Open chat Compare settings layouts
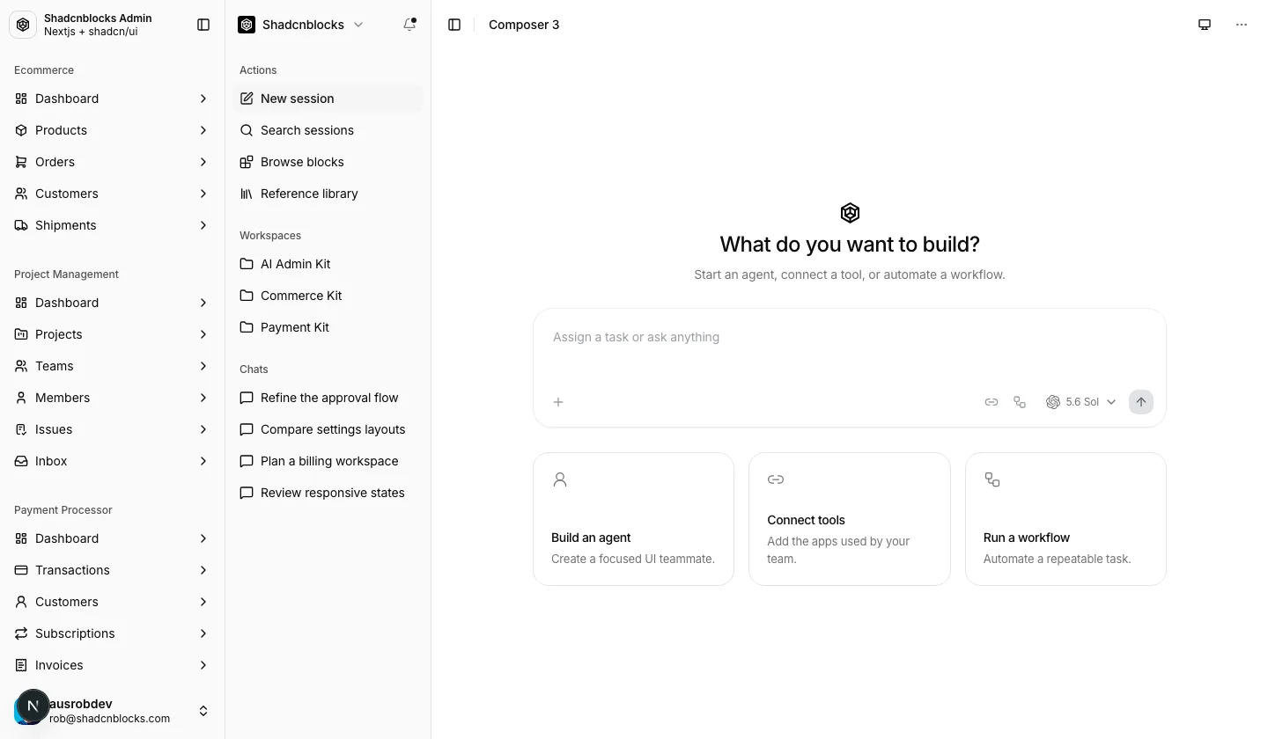 (x=328, y=429)
